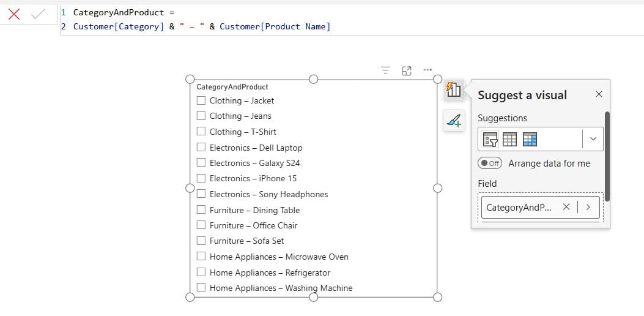
Task: Expand CategoryAndProduct field options arrow
Action: point(588,207)
